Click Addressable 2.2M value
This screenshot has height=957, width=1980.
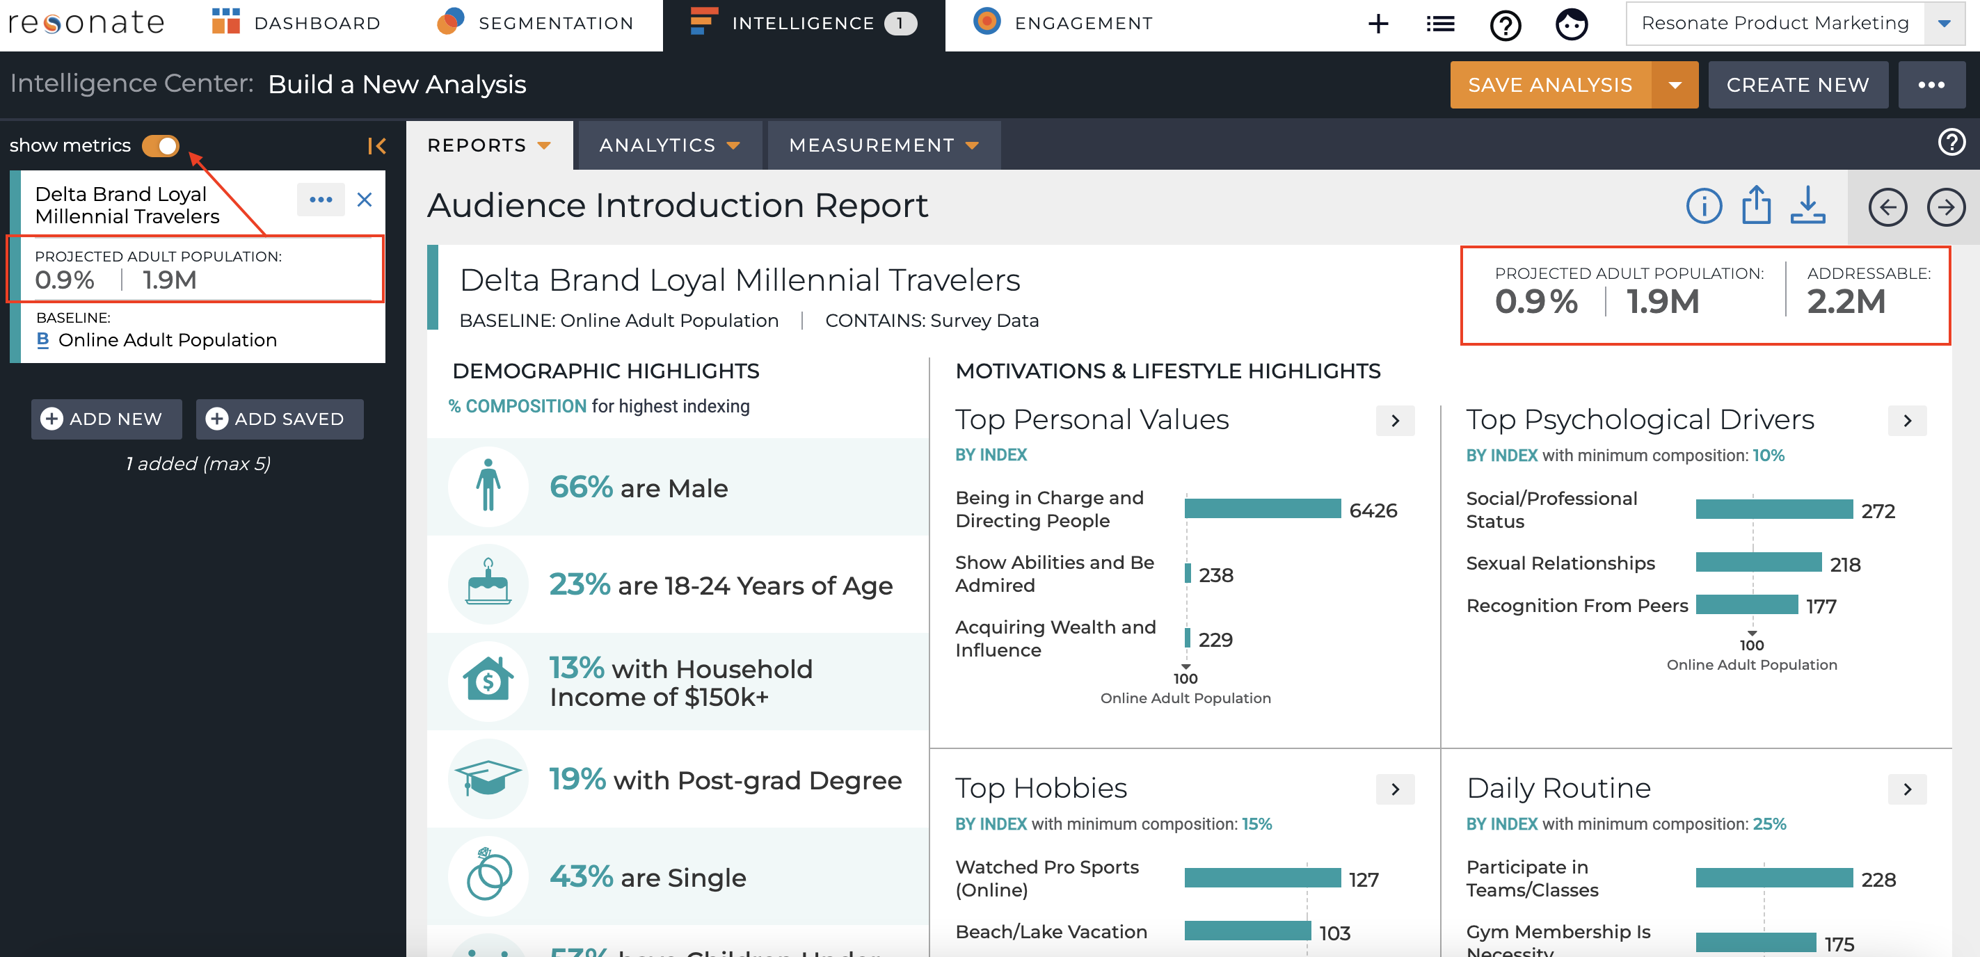[x=1846, y=301]
